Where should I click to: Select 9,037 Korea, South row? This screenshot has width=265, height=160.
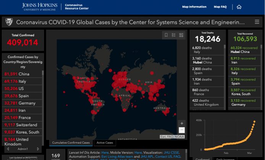pos(22,132)
